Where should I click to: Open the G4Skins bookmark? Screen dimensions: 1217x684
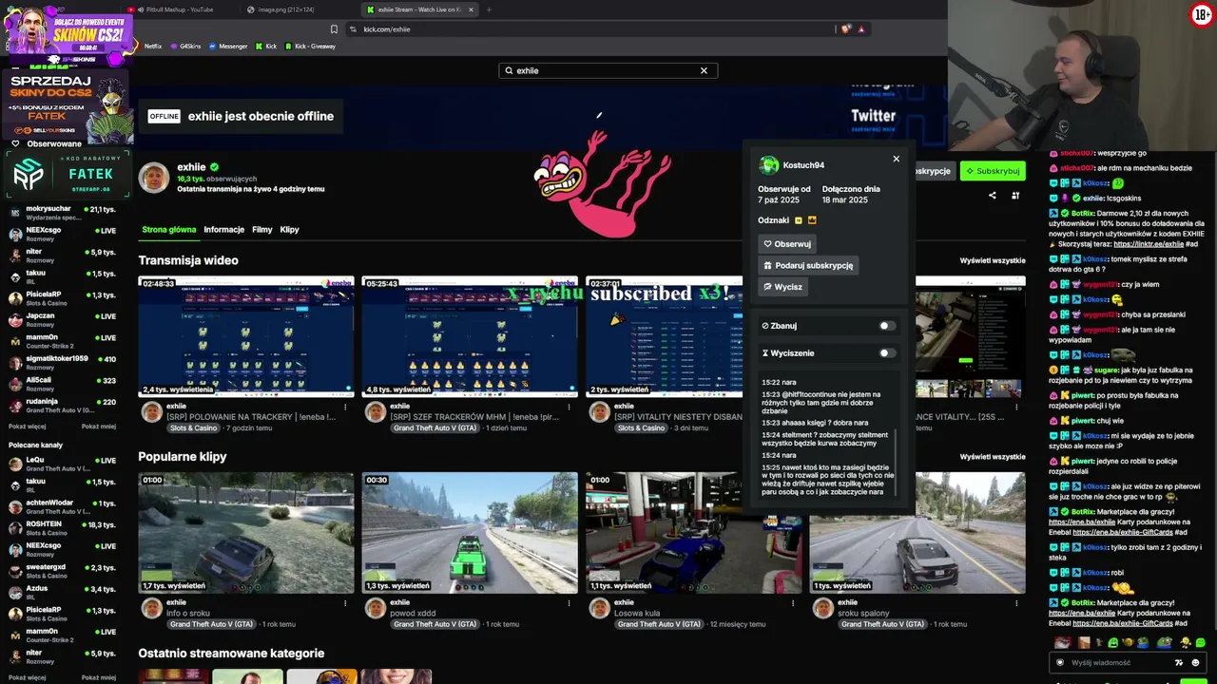pyautogui.click(x=185, y=46)
